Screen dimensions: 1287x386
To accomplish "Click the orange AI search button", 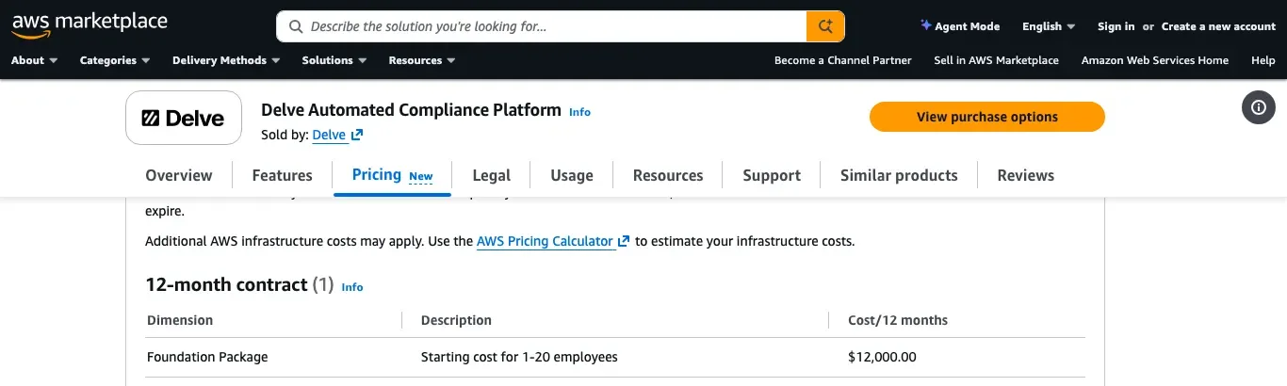I will click(825, 26).
